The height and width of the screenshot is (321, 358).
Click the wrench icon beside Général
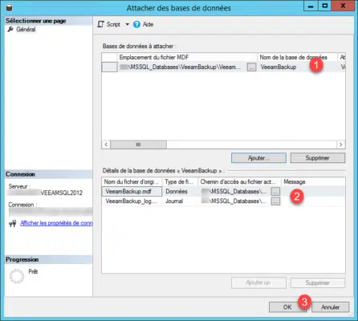10,29
